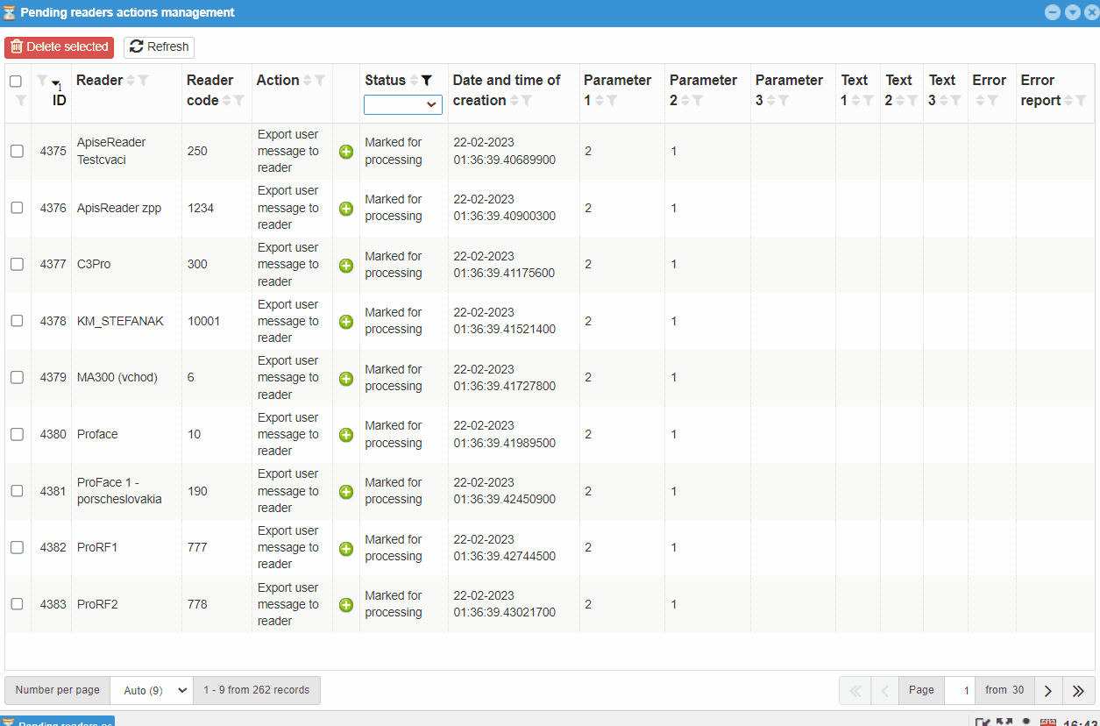
Task: Open the Number per page dropdown showing Auto (9)
Action: 151,690
